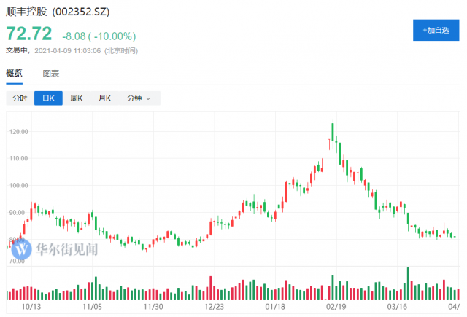This screenshot has height=317, width=467.
Task: Switch to the 概览 overview tab
Action: click(x=14, y=73)
